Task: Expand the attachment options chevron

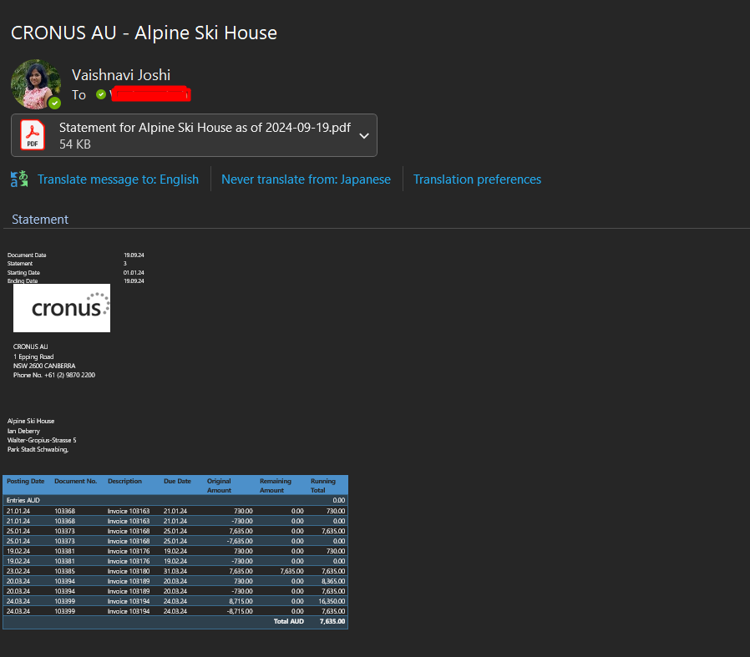Action: (x=364, y=136)
